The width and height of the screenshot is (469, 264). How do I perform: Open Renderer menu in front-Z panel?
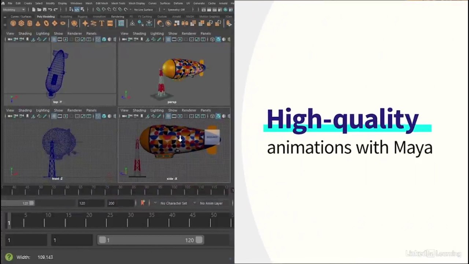[x=74, y=110]
